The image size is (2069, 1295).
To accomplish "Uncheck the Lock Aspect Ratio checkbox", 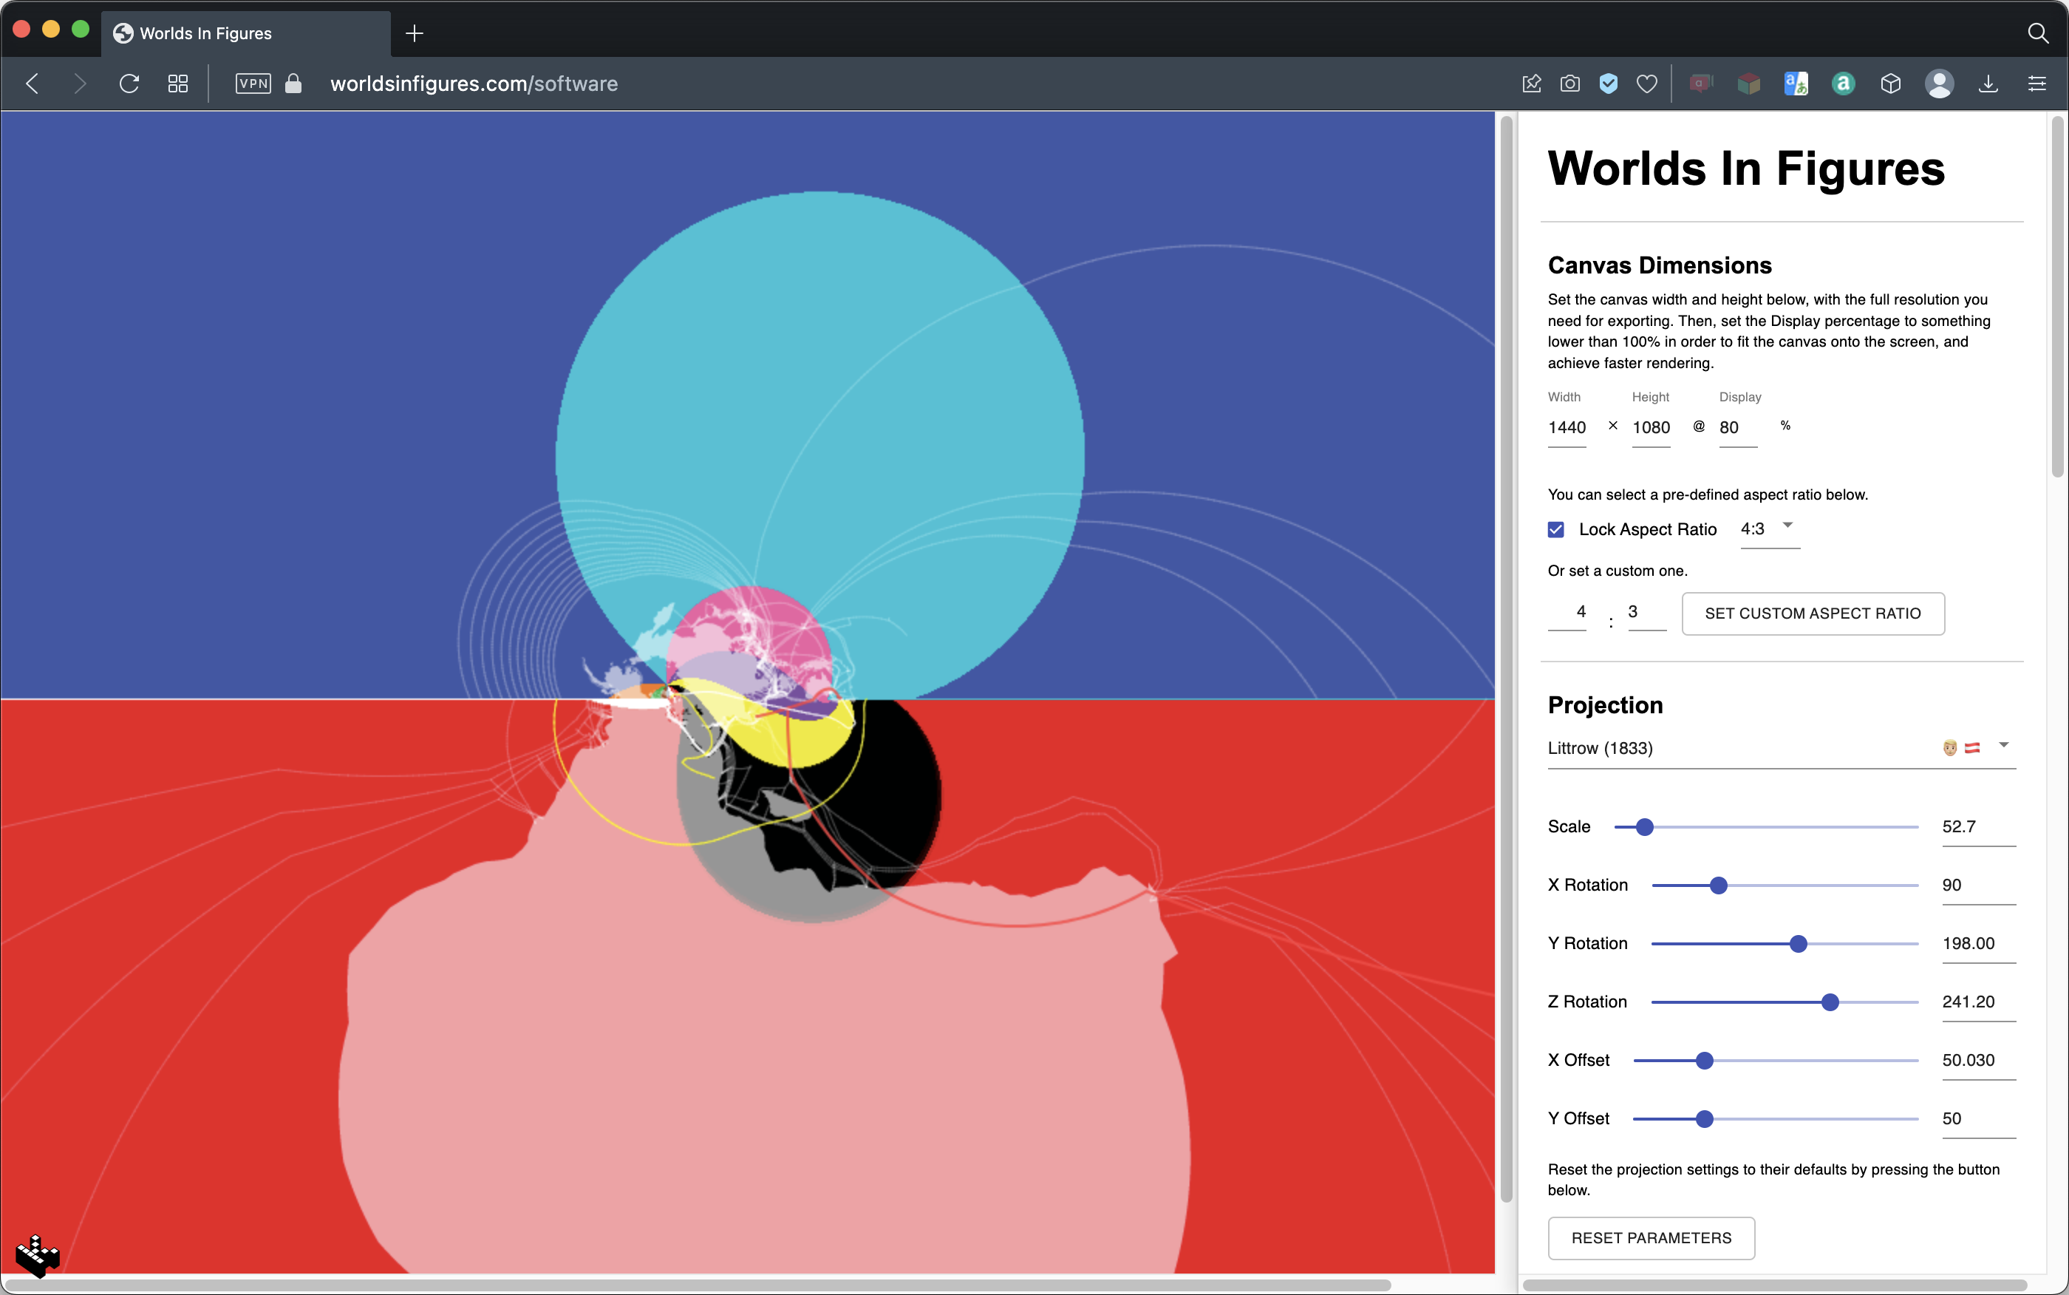I will [x=1555, y=529].
